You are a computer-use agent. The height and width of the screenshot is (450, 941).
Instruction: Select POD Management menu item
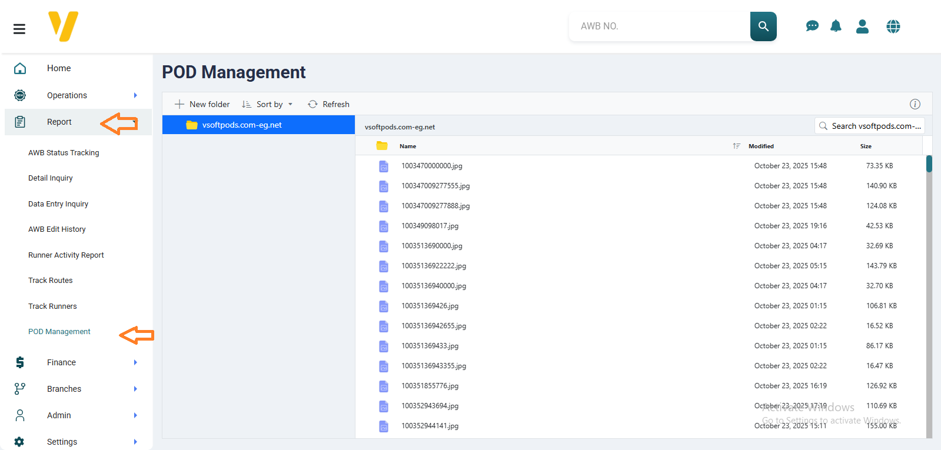[59, 332]
